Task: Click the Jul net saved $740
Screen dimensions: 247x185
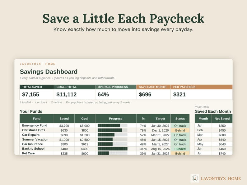Action: pos(222,153)
